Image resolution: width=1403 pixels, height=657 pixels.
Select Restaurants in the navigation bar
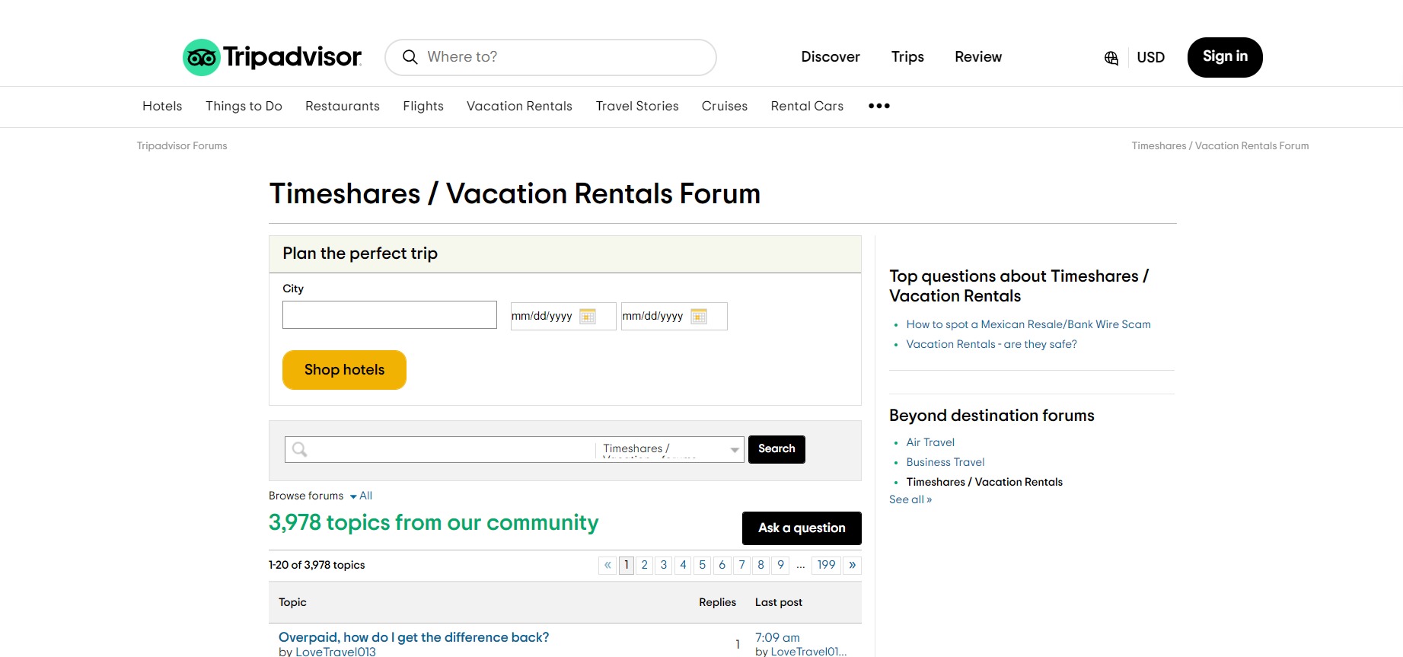[343, 107]
